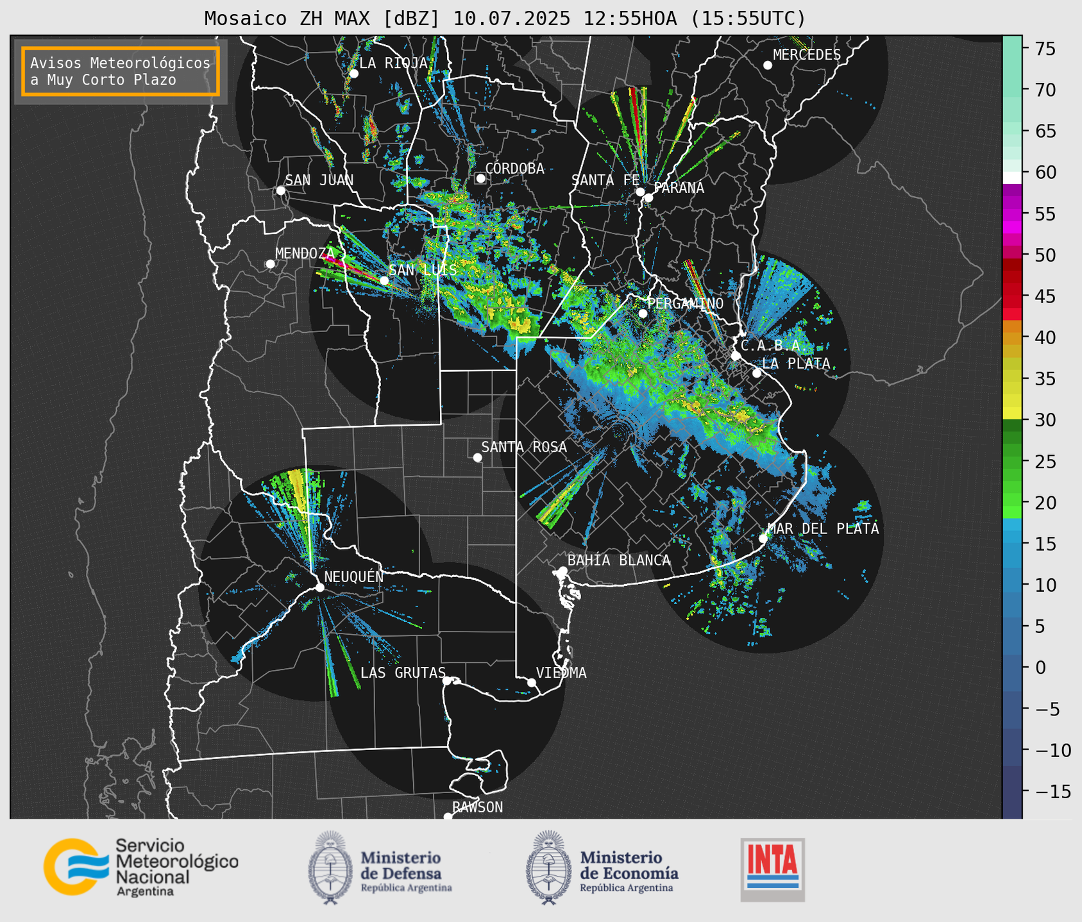
Task: Click the Córdoba city marker dot
Action: tap(480, 178)
